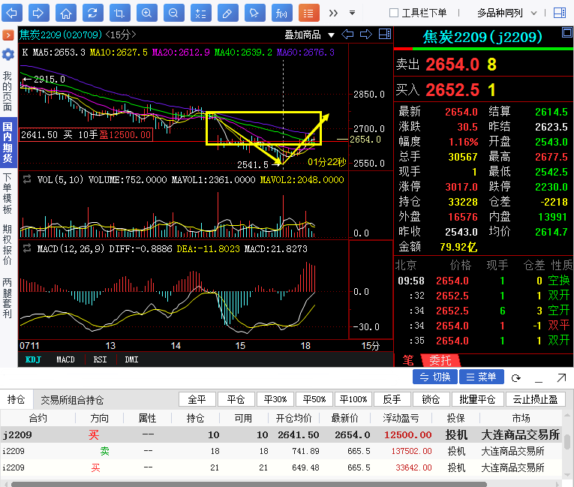This screenshot has height=487, width=574.
Task: Zoom out the chart with magnifier minus
Action: pos(173,13)
